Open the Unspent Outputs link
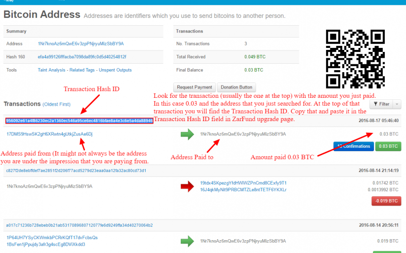The width and height of the screenshot is (406, 253). (x=115, y=70)
